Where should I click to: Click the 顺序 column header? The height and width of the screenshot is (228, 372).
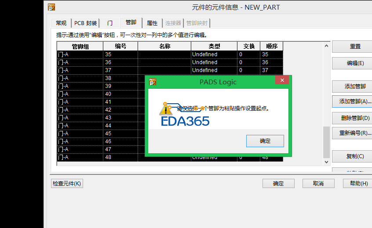(x=272, y=47)
